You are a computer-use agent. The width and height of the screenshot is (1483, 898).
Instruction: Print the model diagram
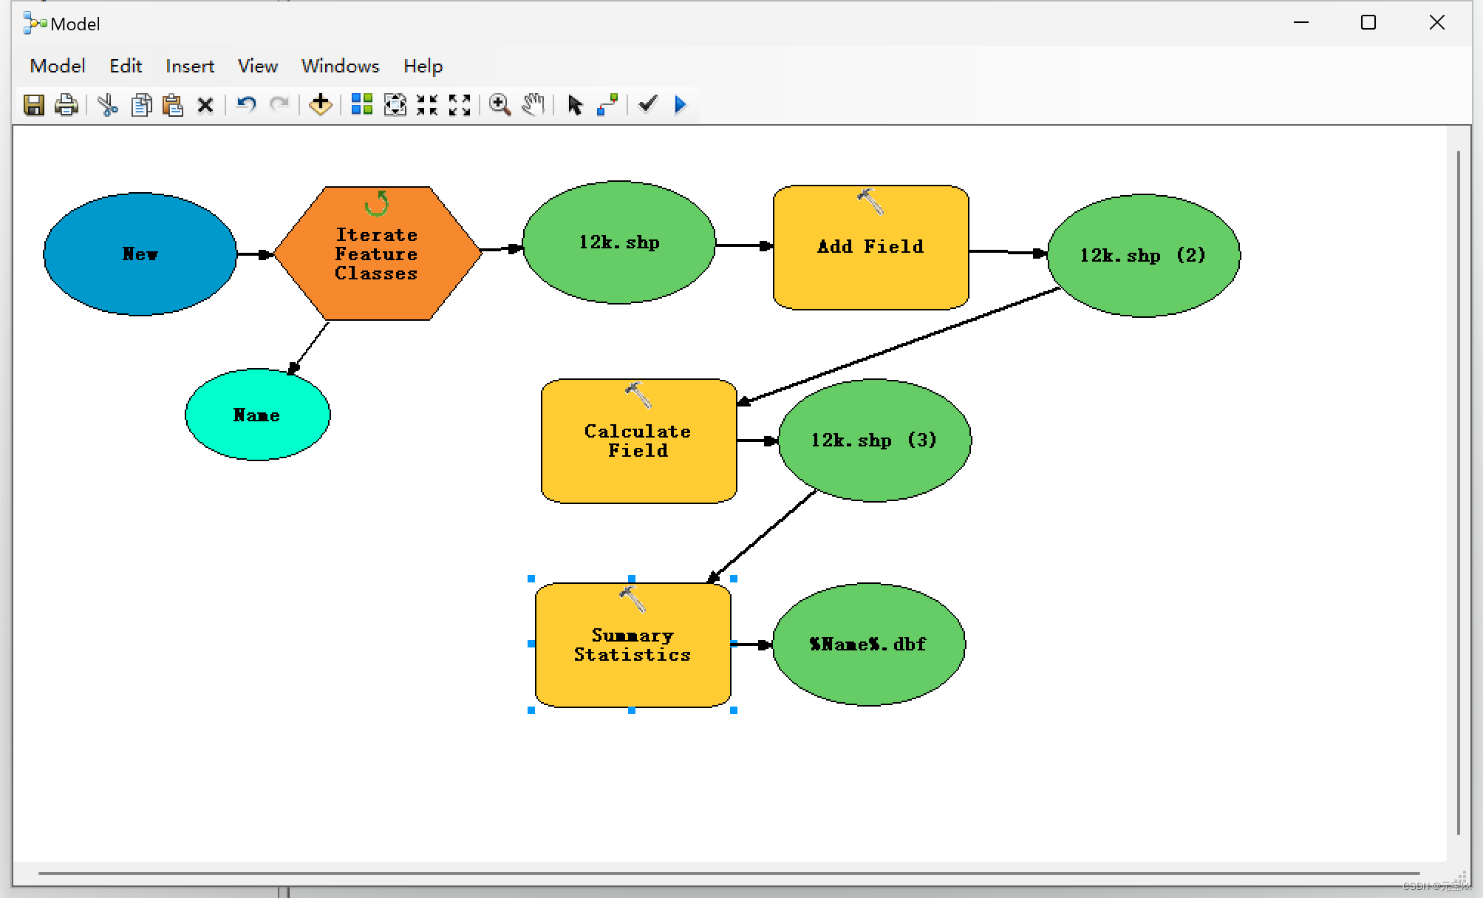(x=67, y=105)
